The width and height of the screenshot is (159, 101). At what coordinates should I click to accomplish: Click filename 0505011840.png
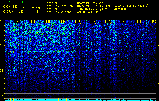click(13, 7)
